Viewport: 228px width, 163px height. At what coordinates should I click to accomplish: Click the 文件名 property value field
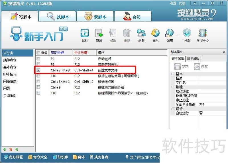tap(212, 83)
